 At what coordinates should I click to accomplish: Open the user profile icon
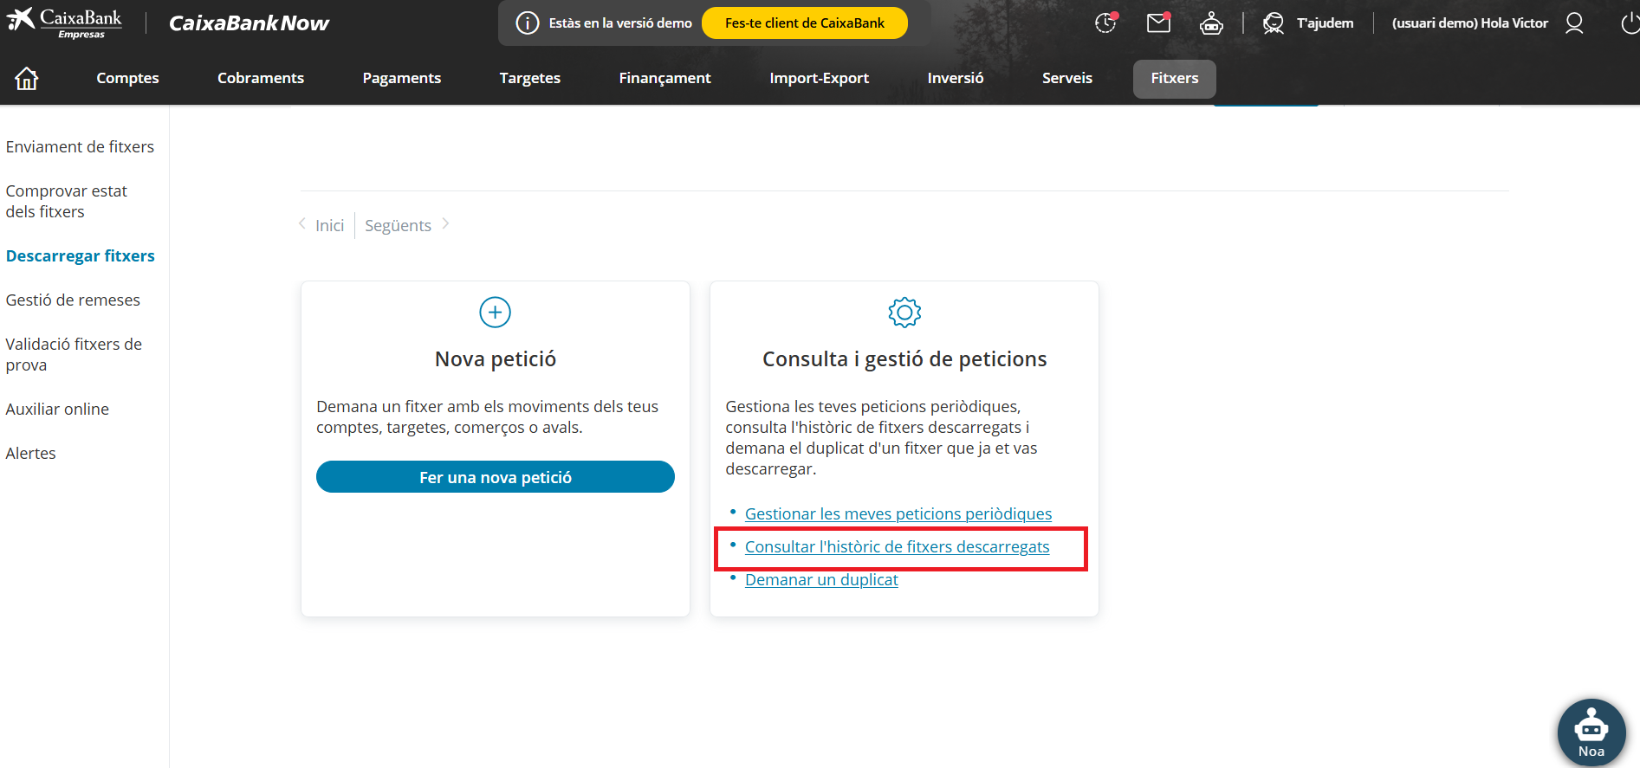pos(1574,23)
